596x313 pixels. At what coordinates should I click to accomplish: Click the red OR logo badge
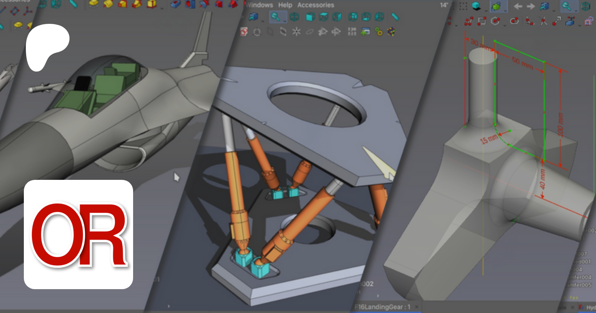coord(78,235)
